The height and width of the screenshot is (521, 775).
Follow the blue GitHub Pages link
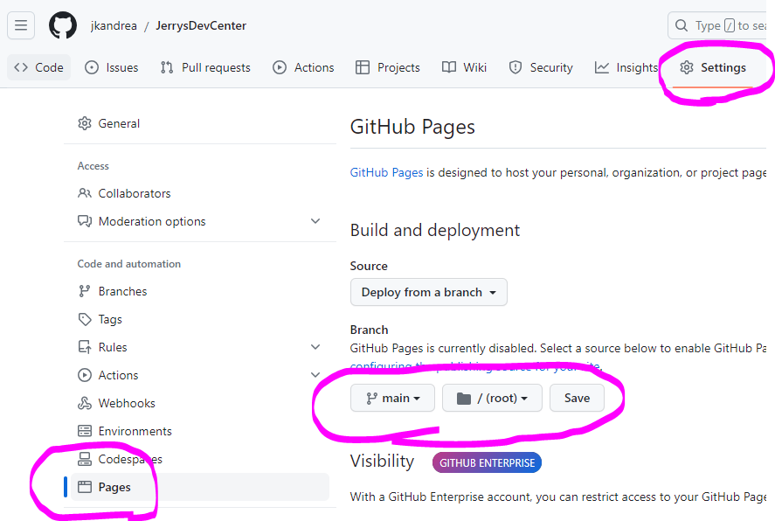(x=386, y=172)
